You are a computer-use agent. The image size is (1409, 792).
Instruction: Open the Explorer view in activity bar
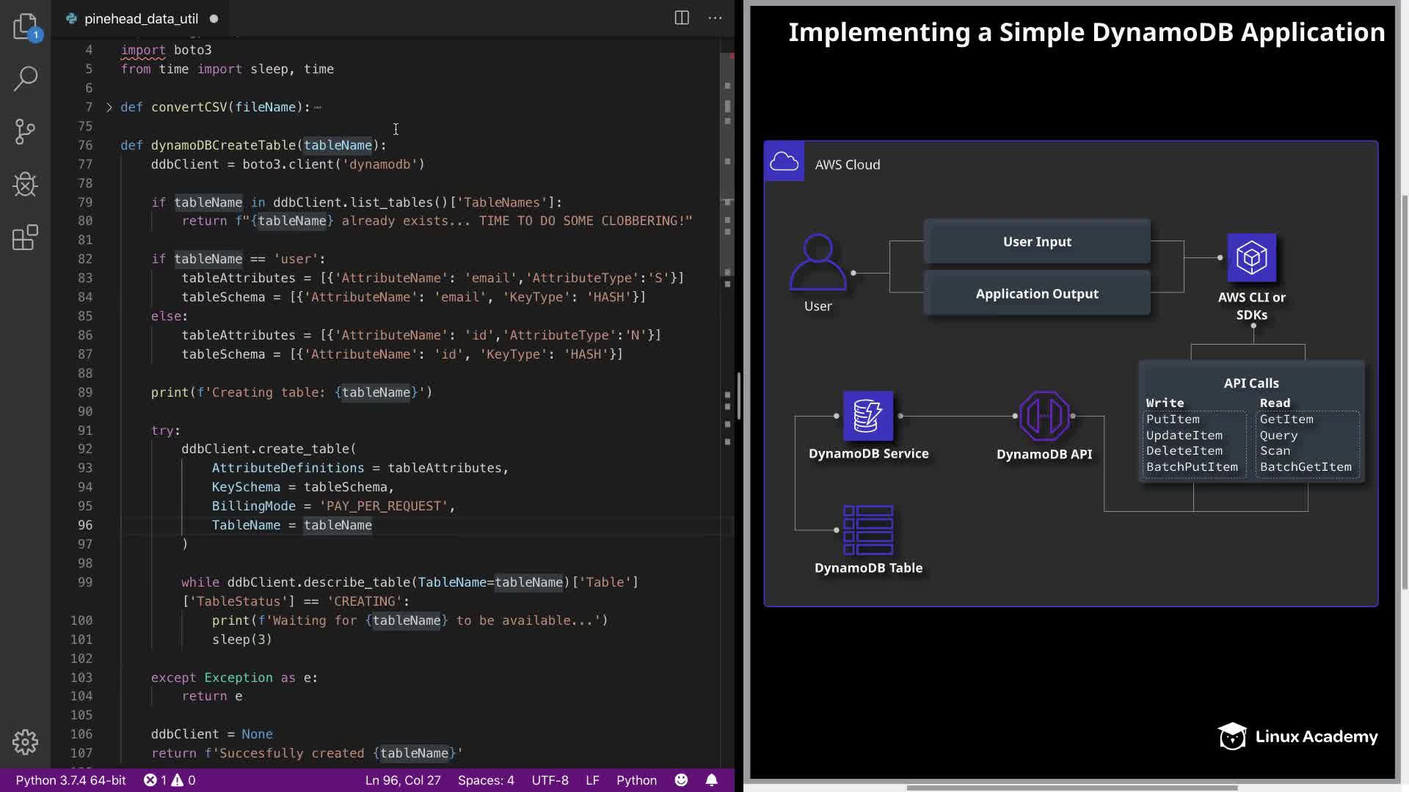[x=25, y=26]
